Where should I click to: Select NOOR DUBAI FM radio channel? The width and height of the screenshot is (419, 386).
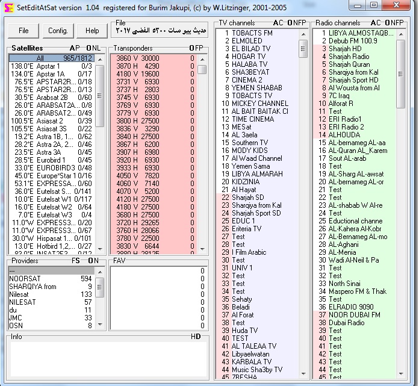tap(354, 315)
